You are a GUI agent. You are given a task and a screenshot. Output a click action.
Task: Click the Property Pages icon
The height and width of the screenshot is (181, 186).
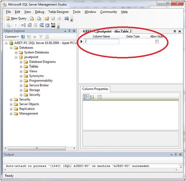[x=100, y=97]
